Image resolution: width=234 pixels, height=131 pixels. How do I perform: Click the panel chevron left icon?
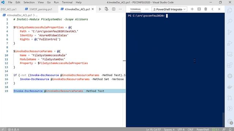212,9
